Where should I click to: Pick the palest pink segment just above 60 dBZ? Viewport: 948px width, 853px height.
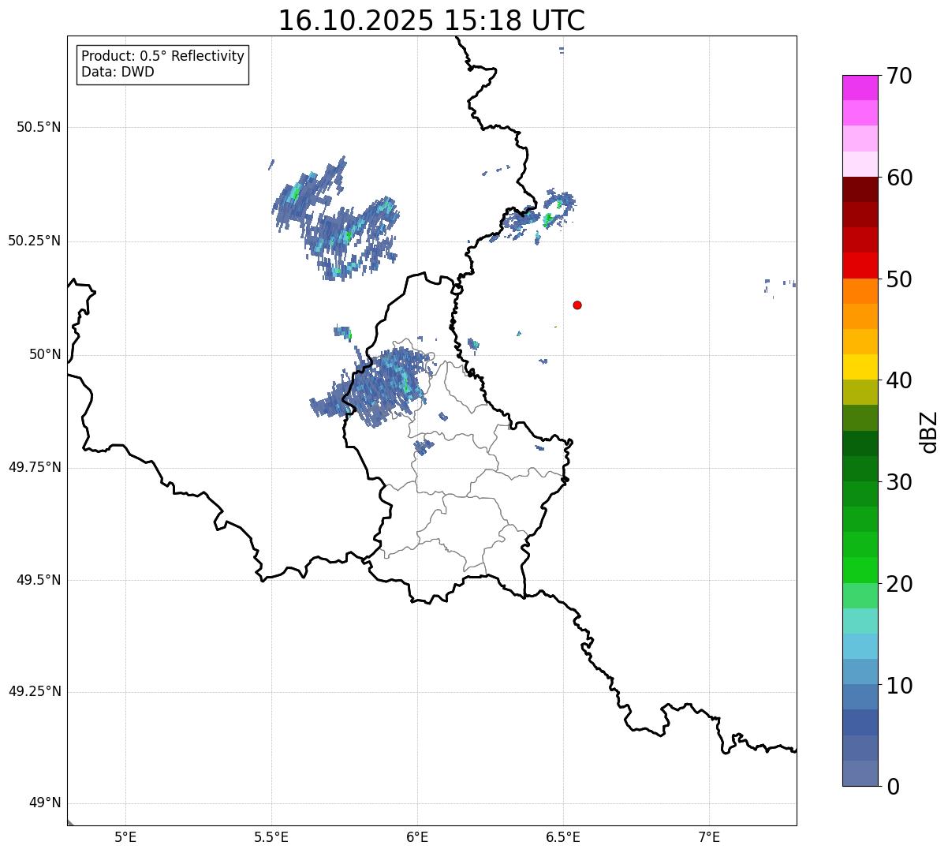(x=860, y=164)
